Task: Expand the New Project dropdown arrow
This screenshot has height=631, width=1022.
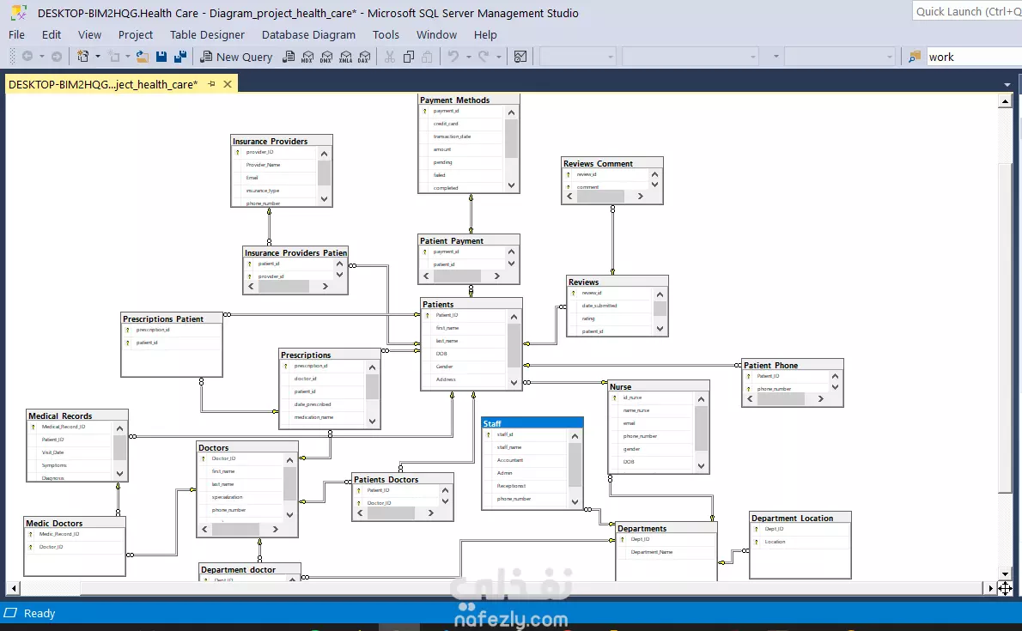Action: (98, 57)
